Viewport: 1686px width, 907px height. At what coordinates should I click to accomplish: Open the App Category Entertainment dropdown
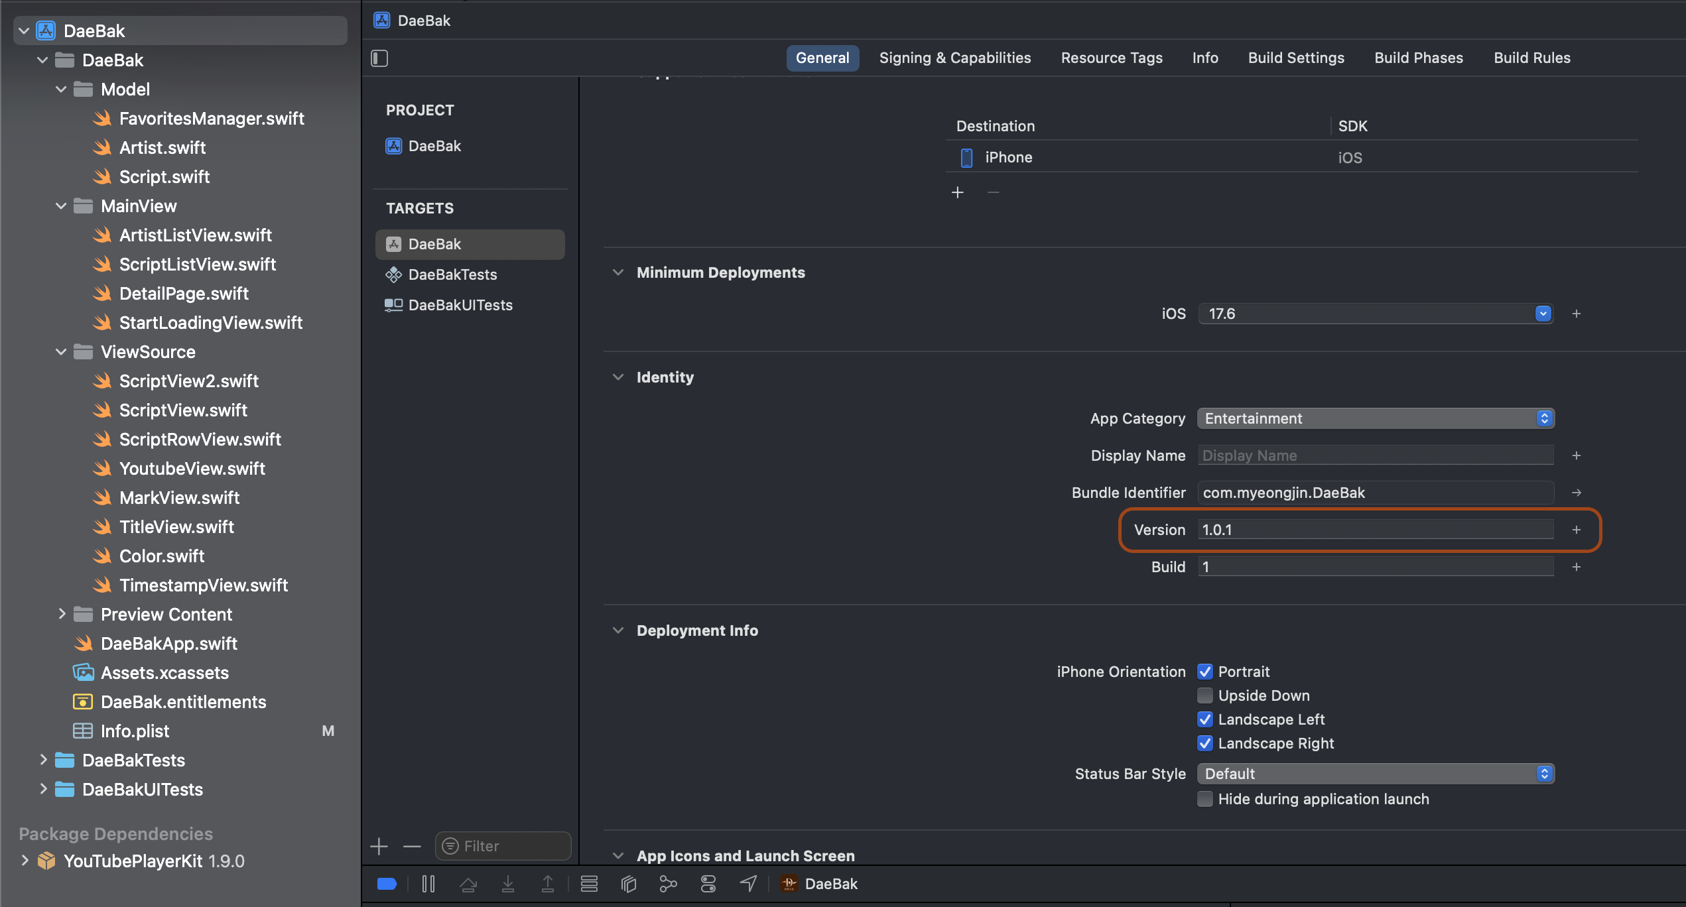click(1376, 418)
